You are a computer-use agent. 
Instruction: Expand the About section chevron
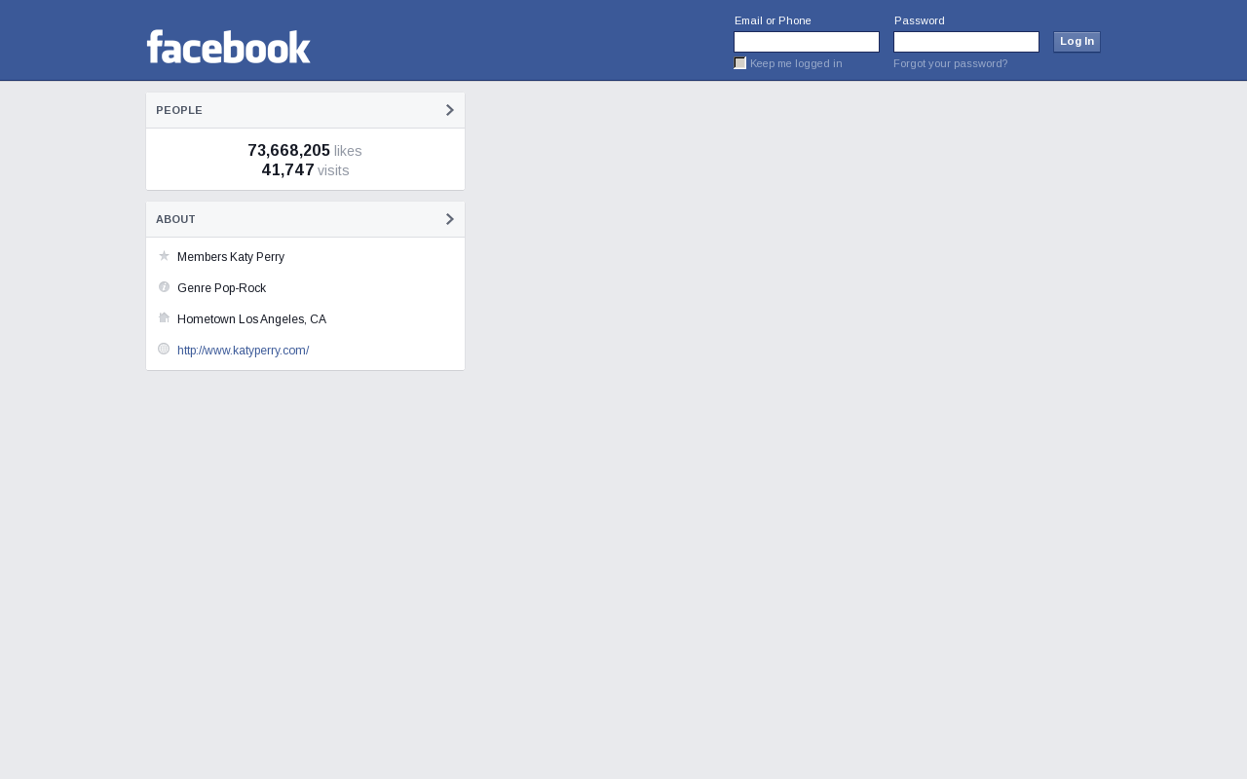pos(450,219)
